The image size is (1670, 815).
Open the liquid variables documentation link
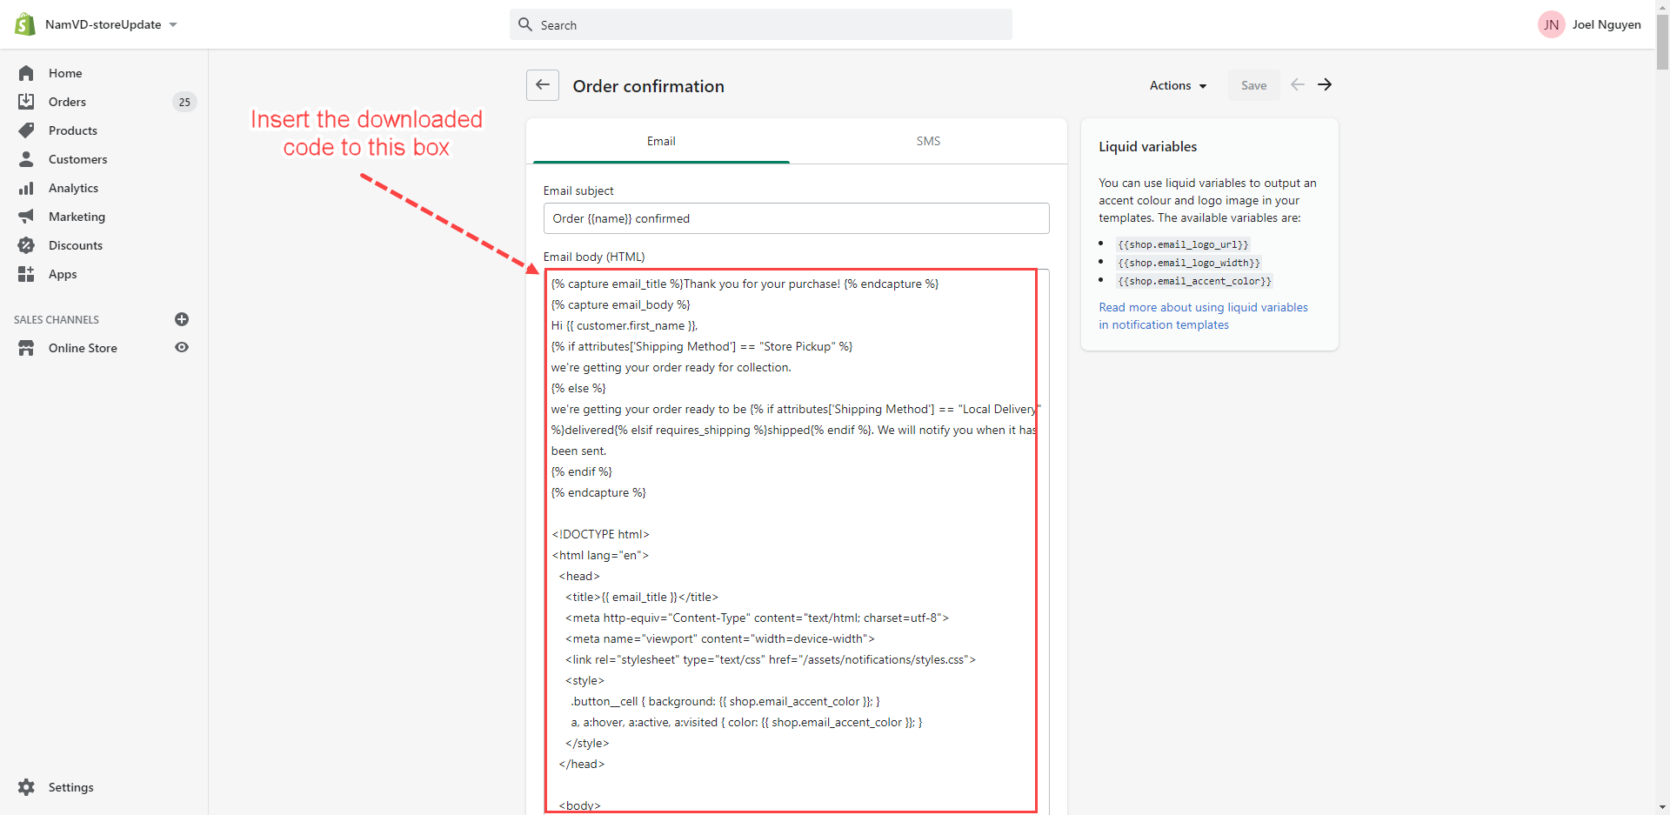(1203, 316)
